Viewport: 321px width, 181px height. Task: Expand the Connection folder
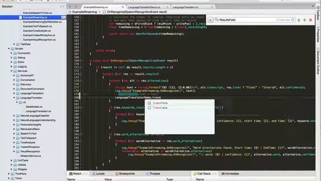12,53
